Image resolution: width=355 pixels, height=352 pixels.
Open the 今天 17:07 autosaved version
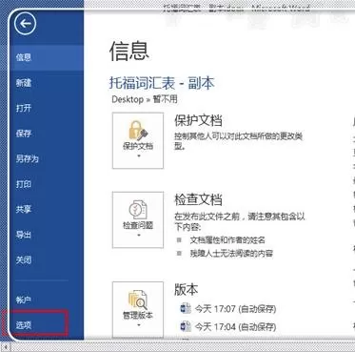tap(235, 309)
